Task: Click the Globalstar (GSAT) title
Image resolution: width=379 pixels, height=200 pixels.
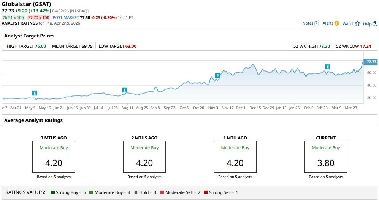Action: 26,4
